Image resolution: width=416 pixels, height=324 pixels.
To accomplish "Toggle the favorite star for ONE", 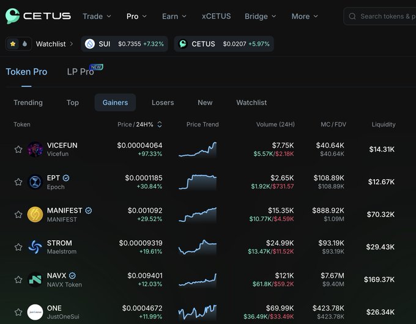I will click(x=18, y=312).
